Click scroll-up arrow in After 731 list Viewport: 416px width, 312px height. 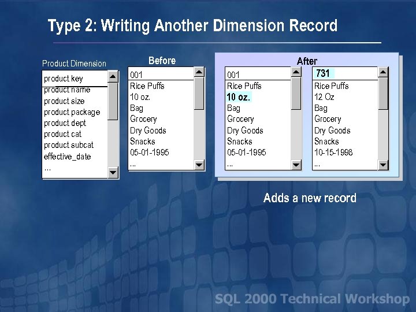click(383, 72)
